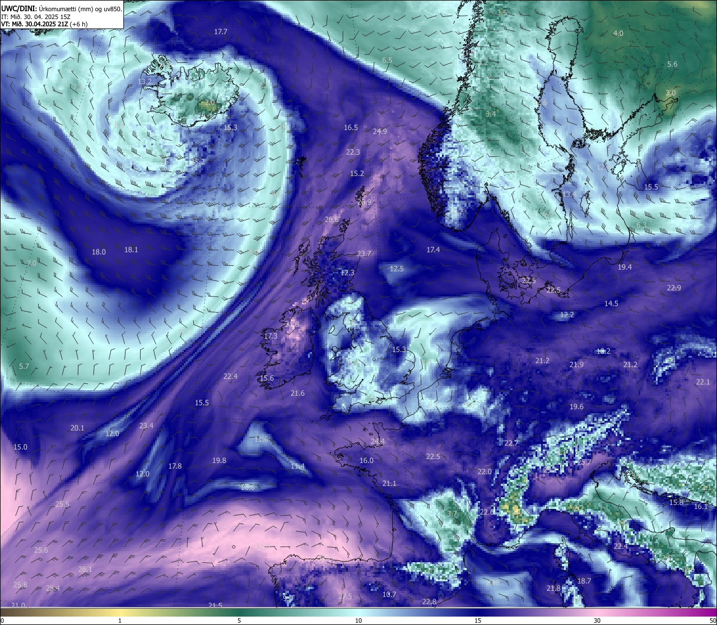The width and height of the screenshot is (717, 625).
Task: Click the 6.5 value label
Action: coord(387,60)
